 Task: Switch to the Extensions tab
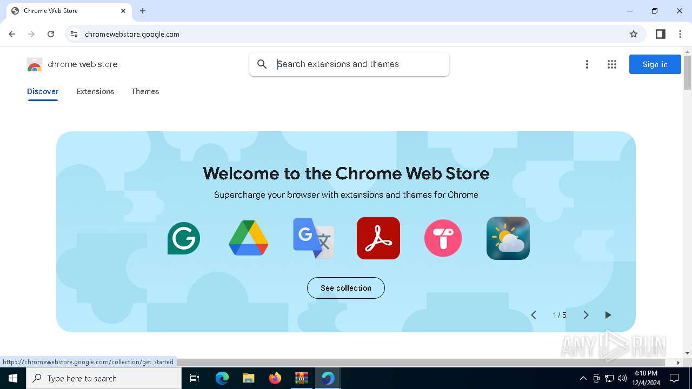(x=95, y=91)
